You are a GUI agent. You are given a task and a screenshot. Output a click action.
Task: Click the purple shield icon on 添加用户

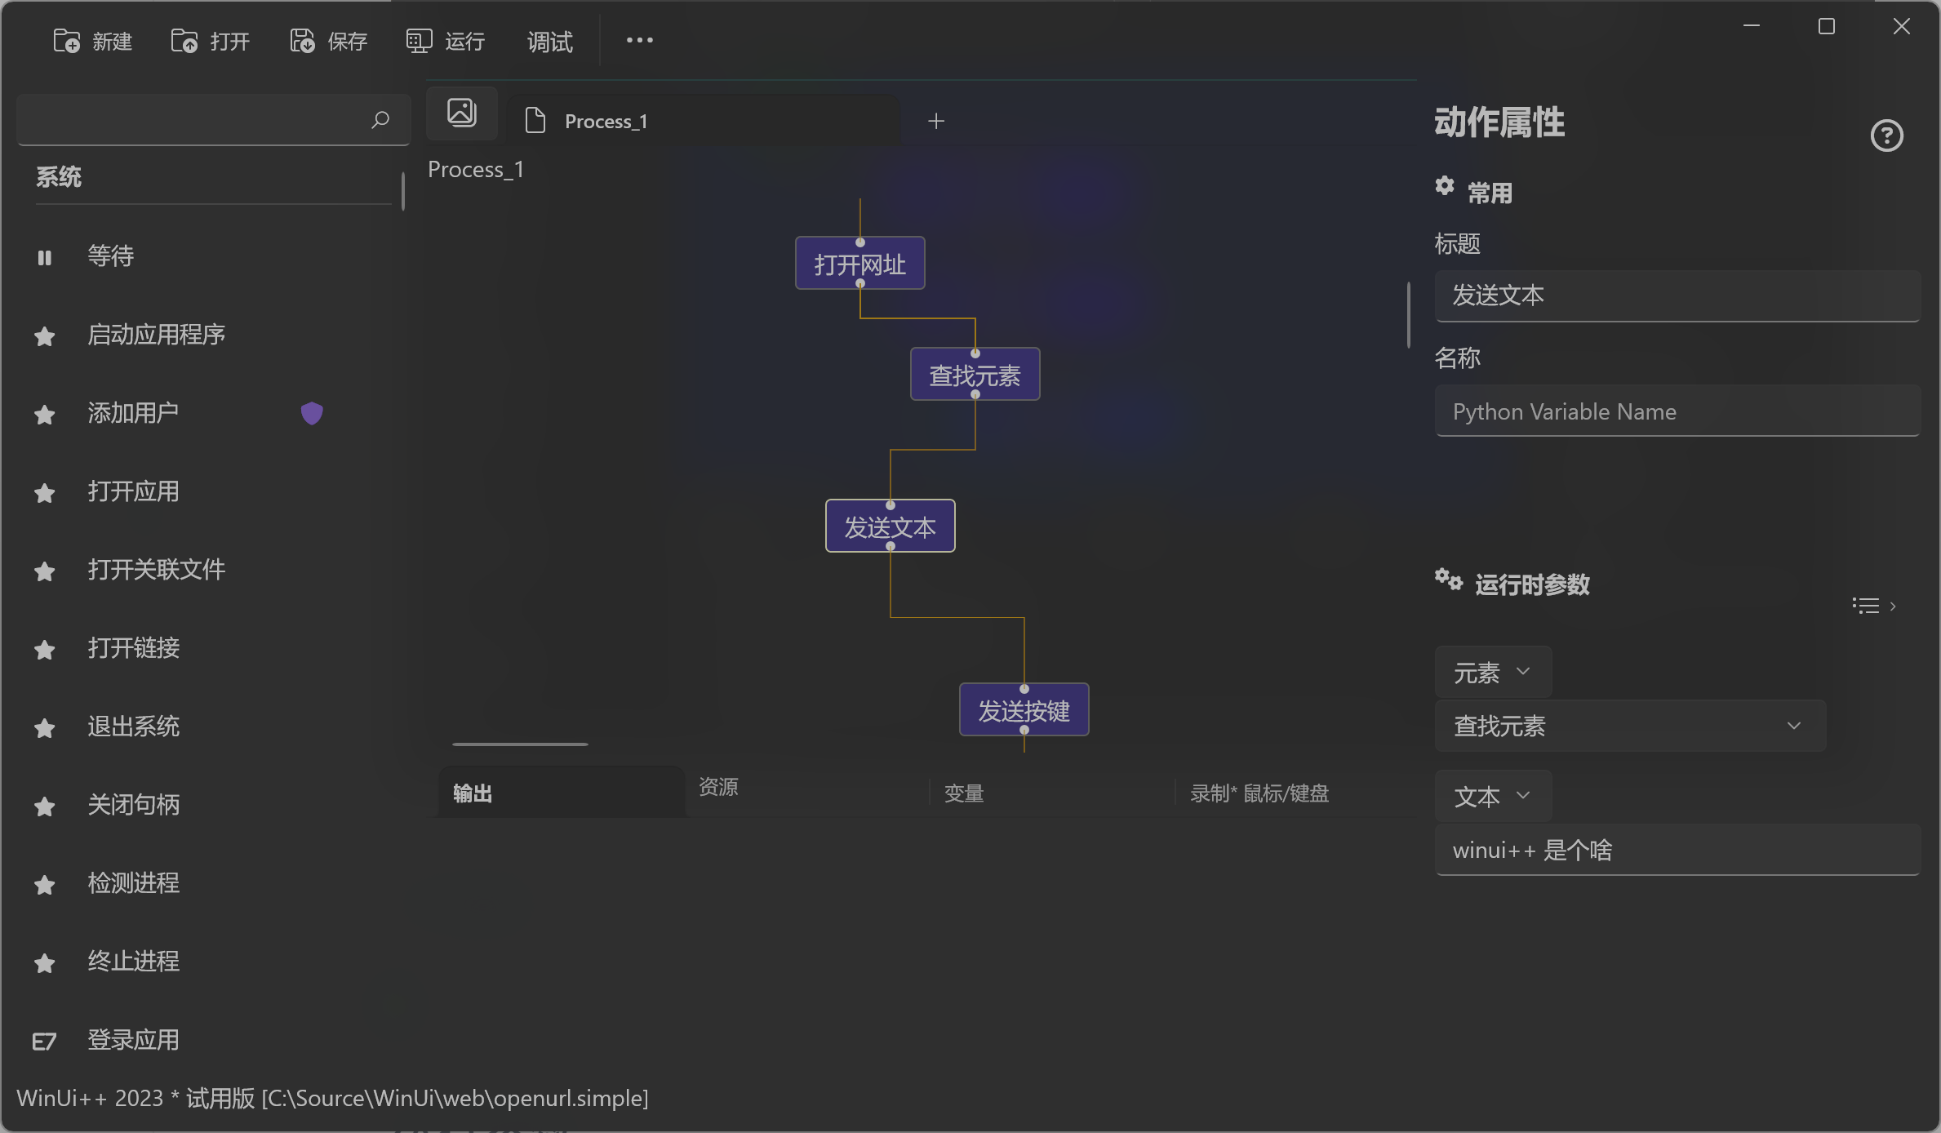click(312, 413)
